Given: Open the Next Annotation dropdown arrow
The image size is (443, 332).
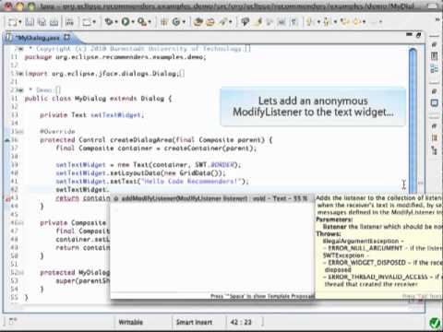Looking at the screenshot, I should [x=318, y=22].
